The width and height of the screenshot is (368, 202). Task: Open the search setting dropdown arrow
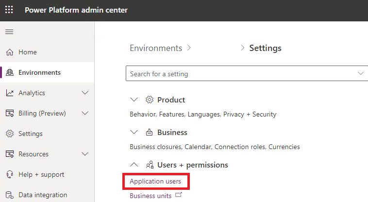pyautogui.click(x=361, y=73)
